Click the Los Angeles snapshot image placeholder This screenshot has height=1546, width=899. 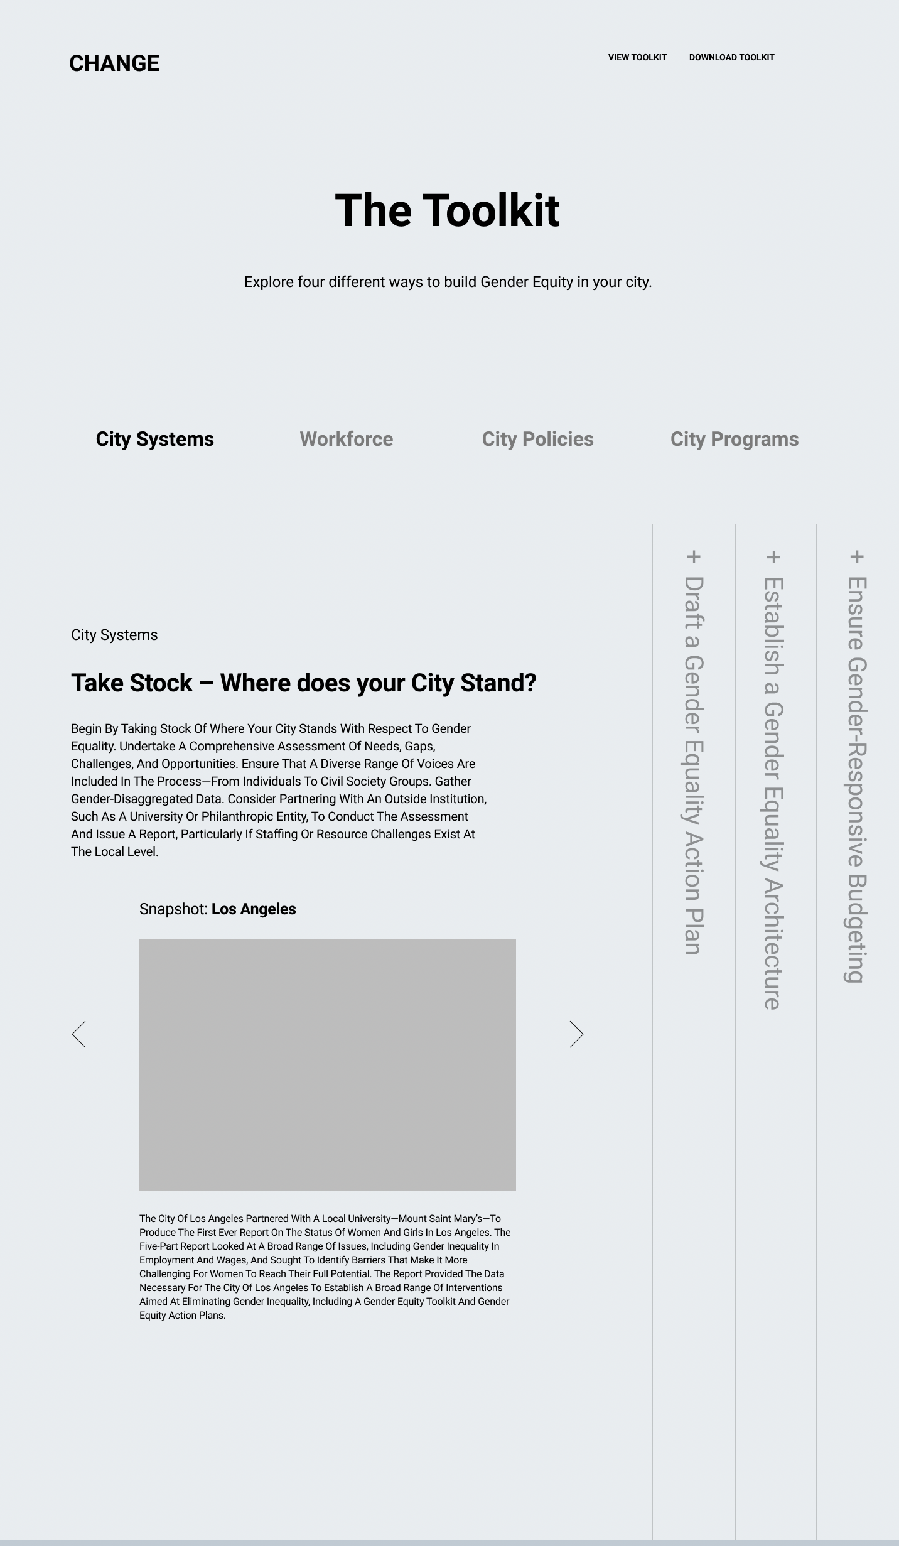tap(328, 1065)
